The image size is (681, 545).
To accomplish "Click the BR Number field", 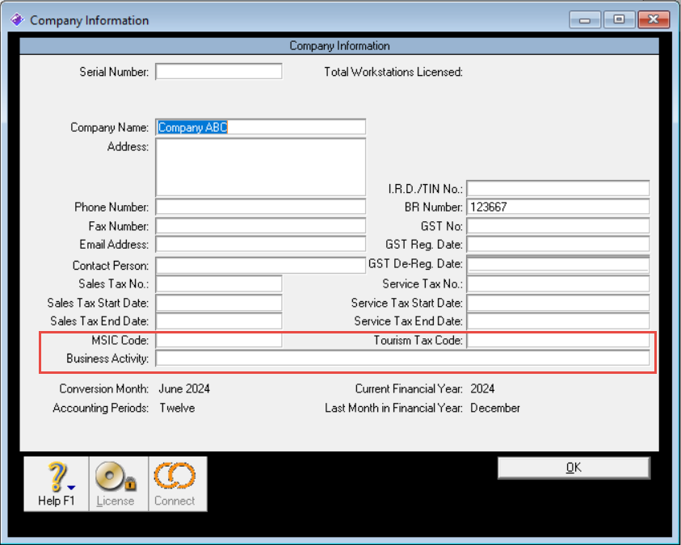I will coord(557,208).
